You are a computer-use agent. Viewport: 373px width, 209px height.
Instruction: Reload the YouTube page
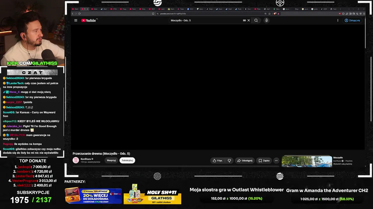[79, 14]
